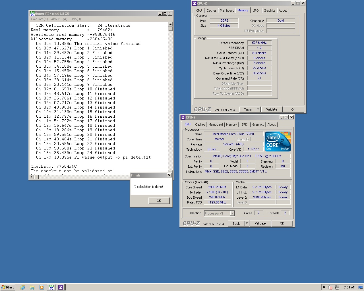
Task: Open Help(H) menu in Super PI
Action: coord(76,19)
